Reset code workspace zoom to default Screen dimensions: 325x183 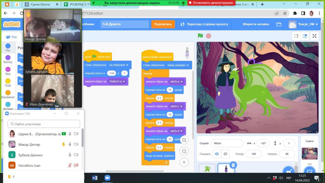click(184, 162)
